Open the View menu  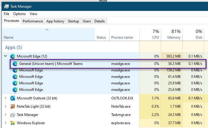click(x=33, y=14)
